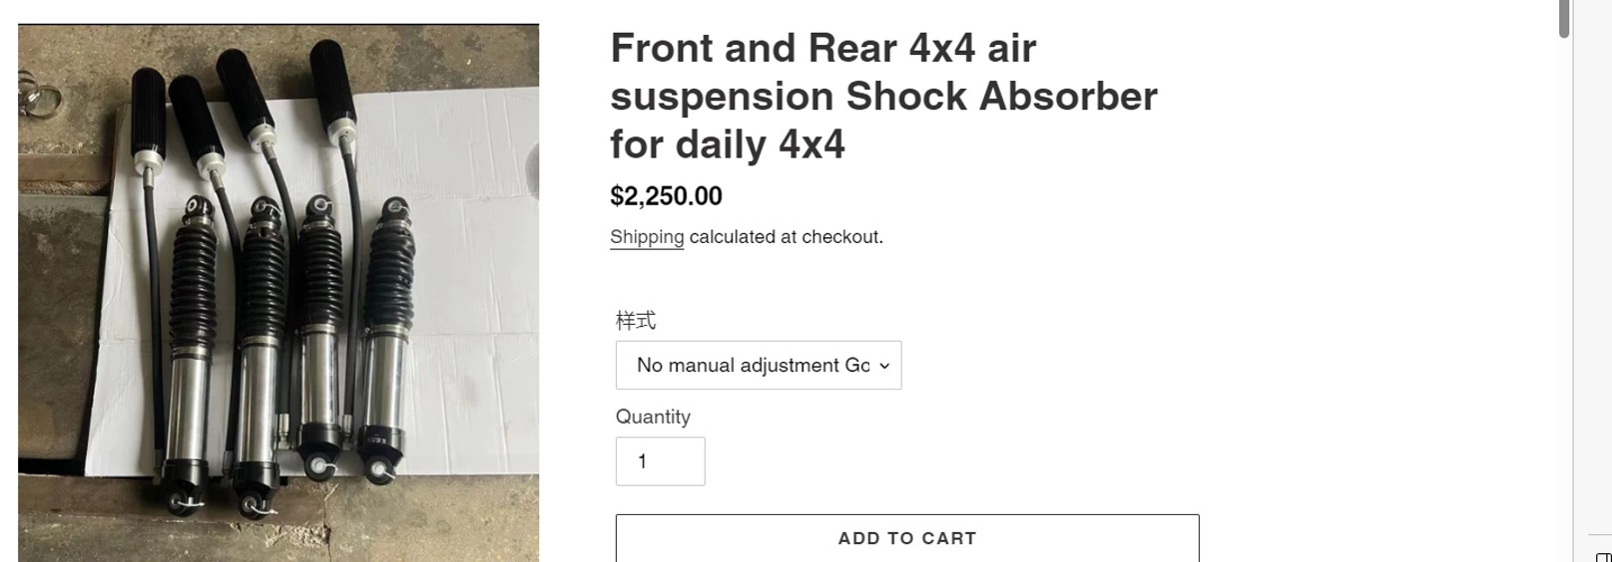The height and width of the screenshot is (562, 1612).
Task: Click the chevron arrow on style selector
Action: point(884,366)
